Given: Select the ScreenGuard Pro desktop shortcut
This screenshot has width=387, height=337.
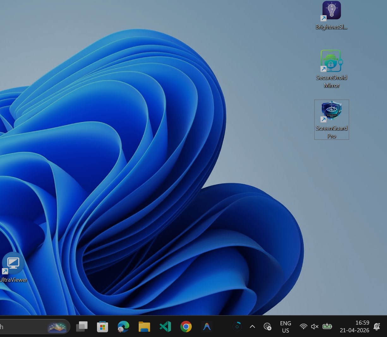Looking at the screenshot, I should 331,119.
